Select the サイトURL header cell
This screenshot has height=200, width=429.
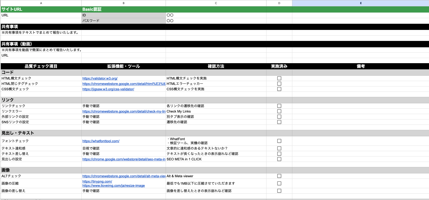pos(41,9)
